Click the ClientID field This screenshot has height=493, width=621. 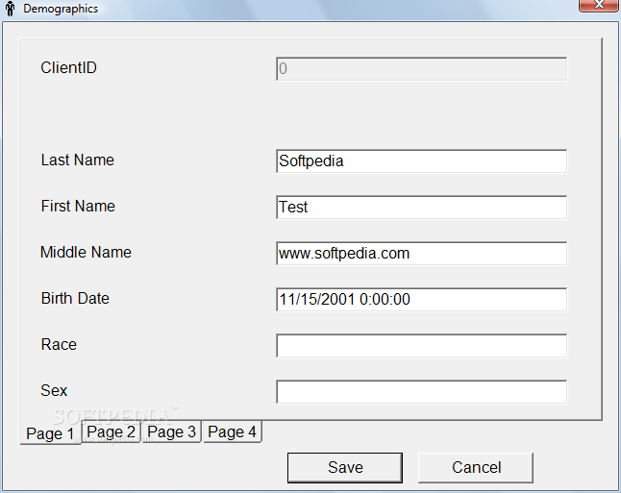click(421, 69)
